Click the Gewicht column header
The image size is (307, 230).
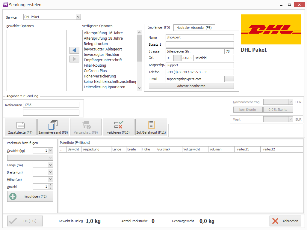pyautogui.click(x=74, y=149)
